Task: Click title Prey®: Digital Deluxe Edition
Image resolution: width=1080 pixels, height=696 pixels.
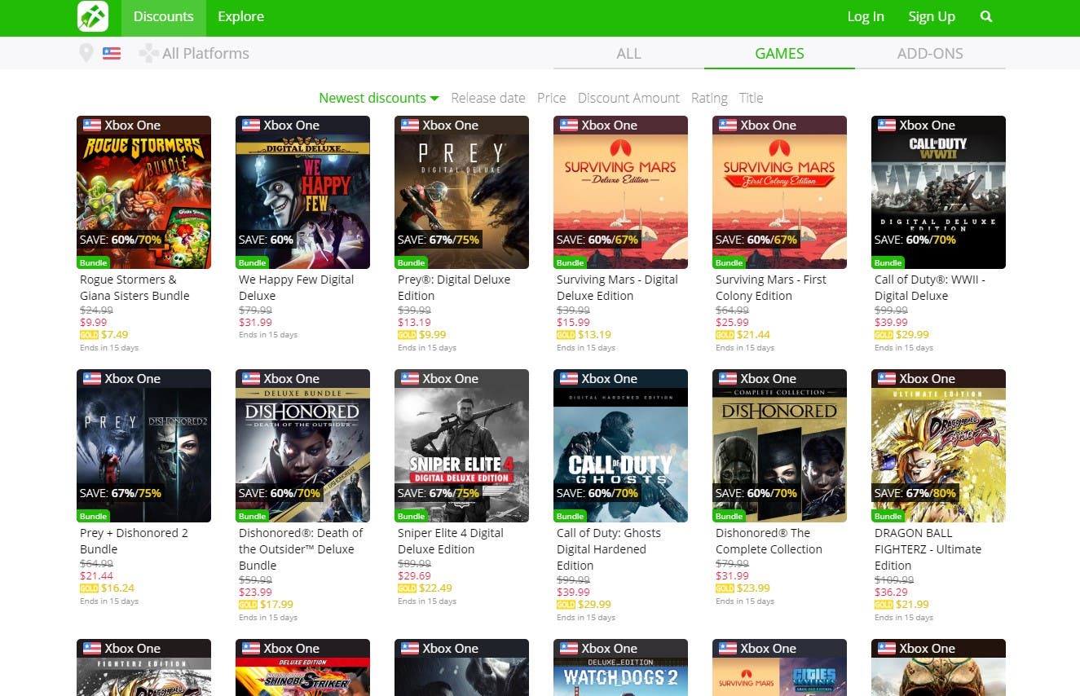Action: [454, 288]
